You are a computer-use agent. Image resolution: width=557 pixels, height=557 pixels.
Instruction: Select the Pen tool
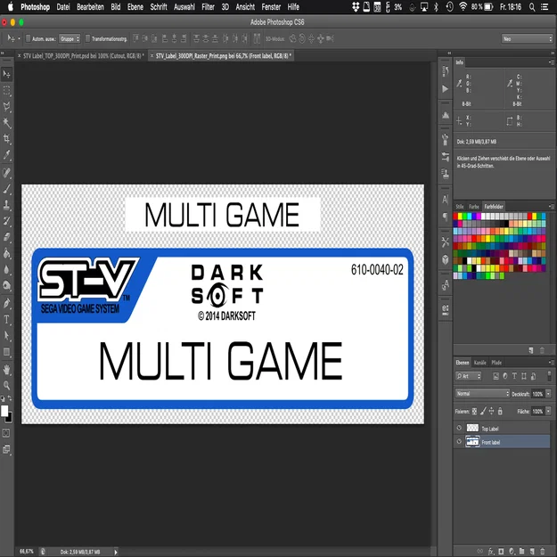7,303
